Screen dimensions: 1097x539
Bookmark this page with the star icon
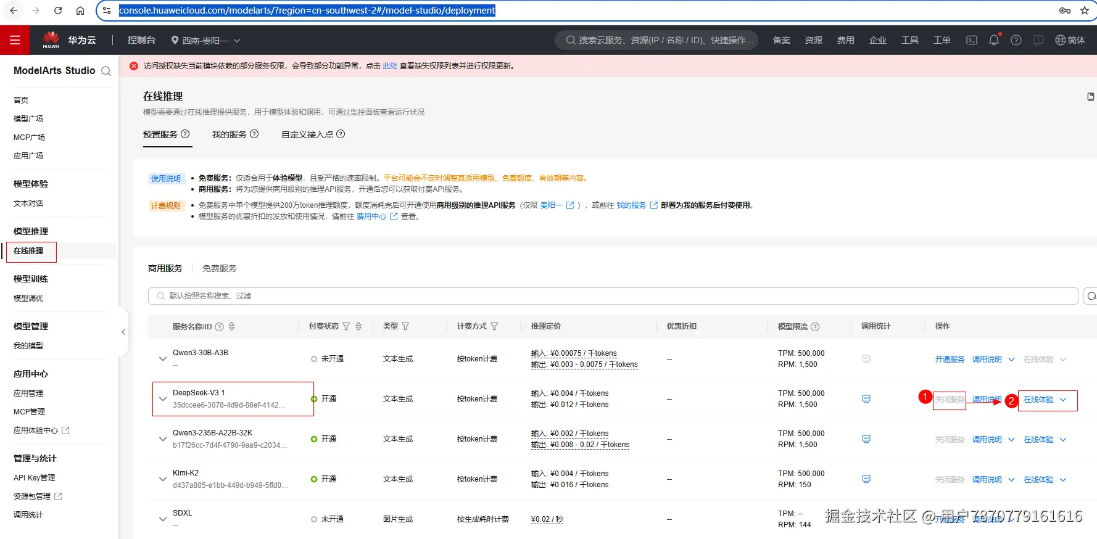click(x=1085, y=10)
